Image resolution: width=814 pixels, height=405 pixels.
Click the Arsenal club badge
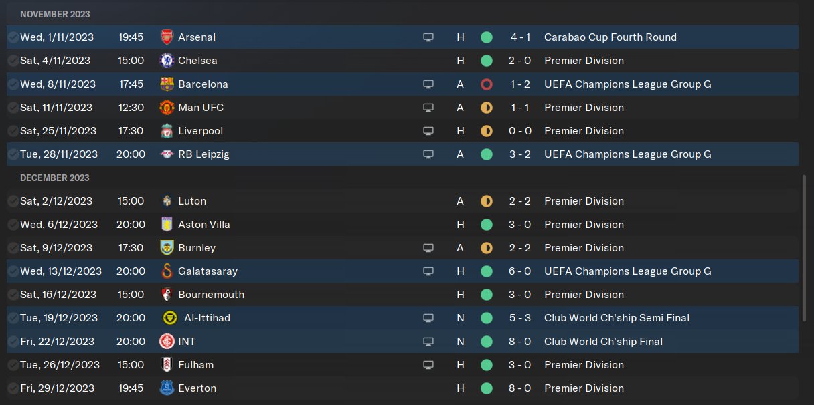(167, 37)
